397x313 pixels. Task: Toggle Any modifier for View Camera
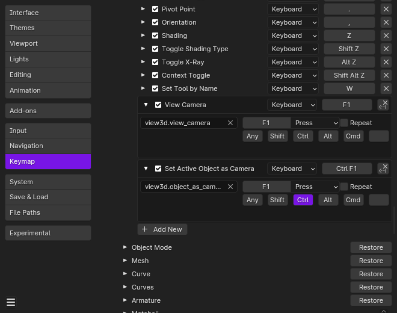253,136
